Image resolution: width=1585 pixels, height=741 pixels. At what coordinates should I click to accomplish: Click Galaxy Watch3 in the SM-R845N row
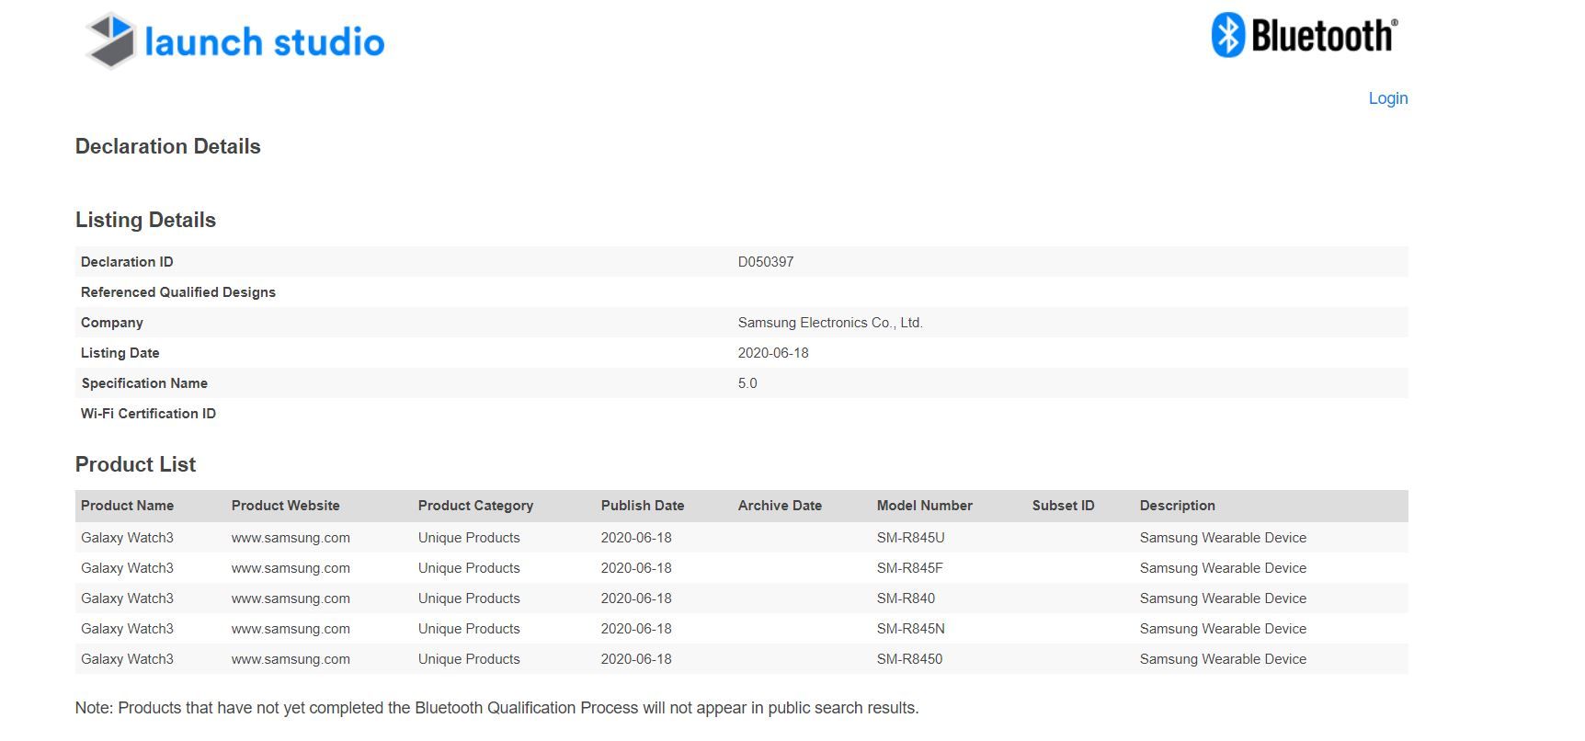[127, 629]
